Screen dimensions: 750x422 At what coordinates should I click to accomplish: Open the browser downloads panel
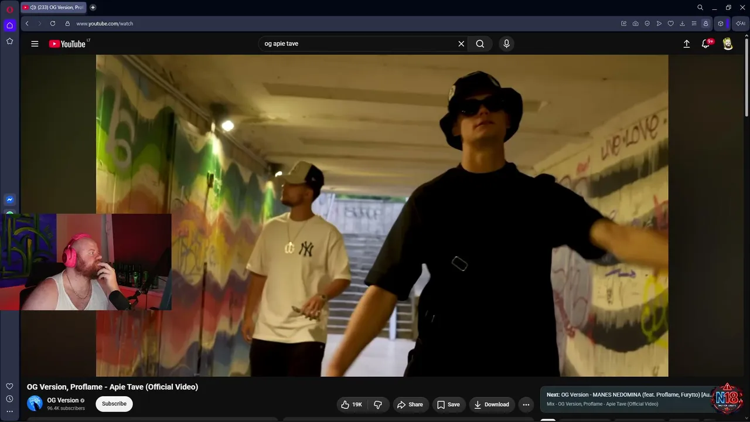coord(683,23)
